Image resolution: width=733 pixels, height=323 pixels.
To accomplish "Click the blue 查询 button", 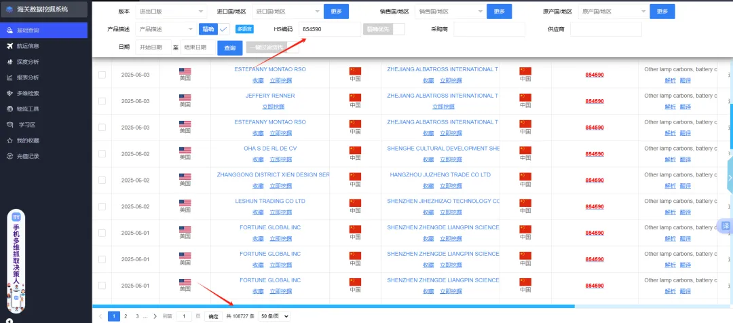I will click(230, 47).
